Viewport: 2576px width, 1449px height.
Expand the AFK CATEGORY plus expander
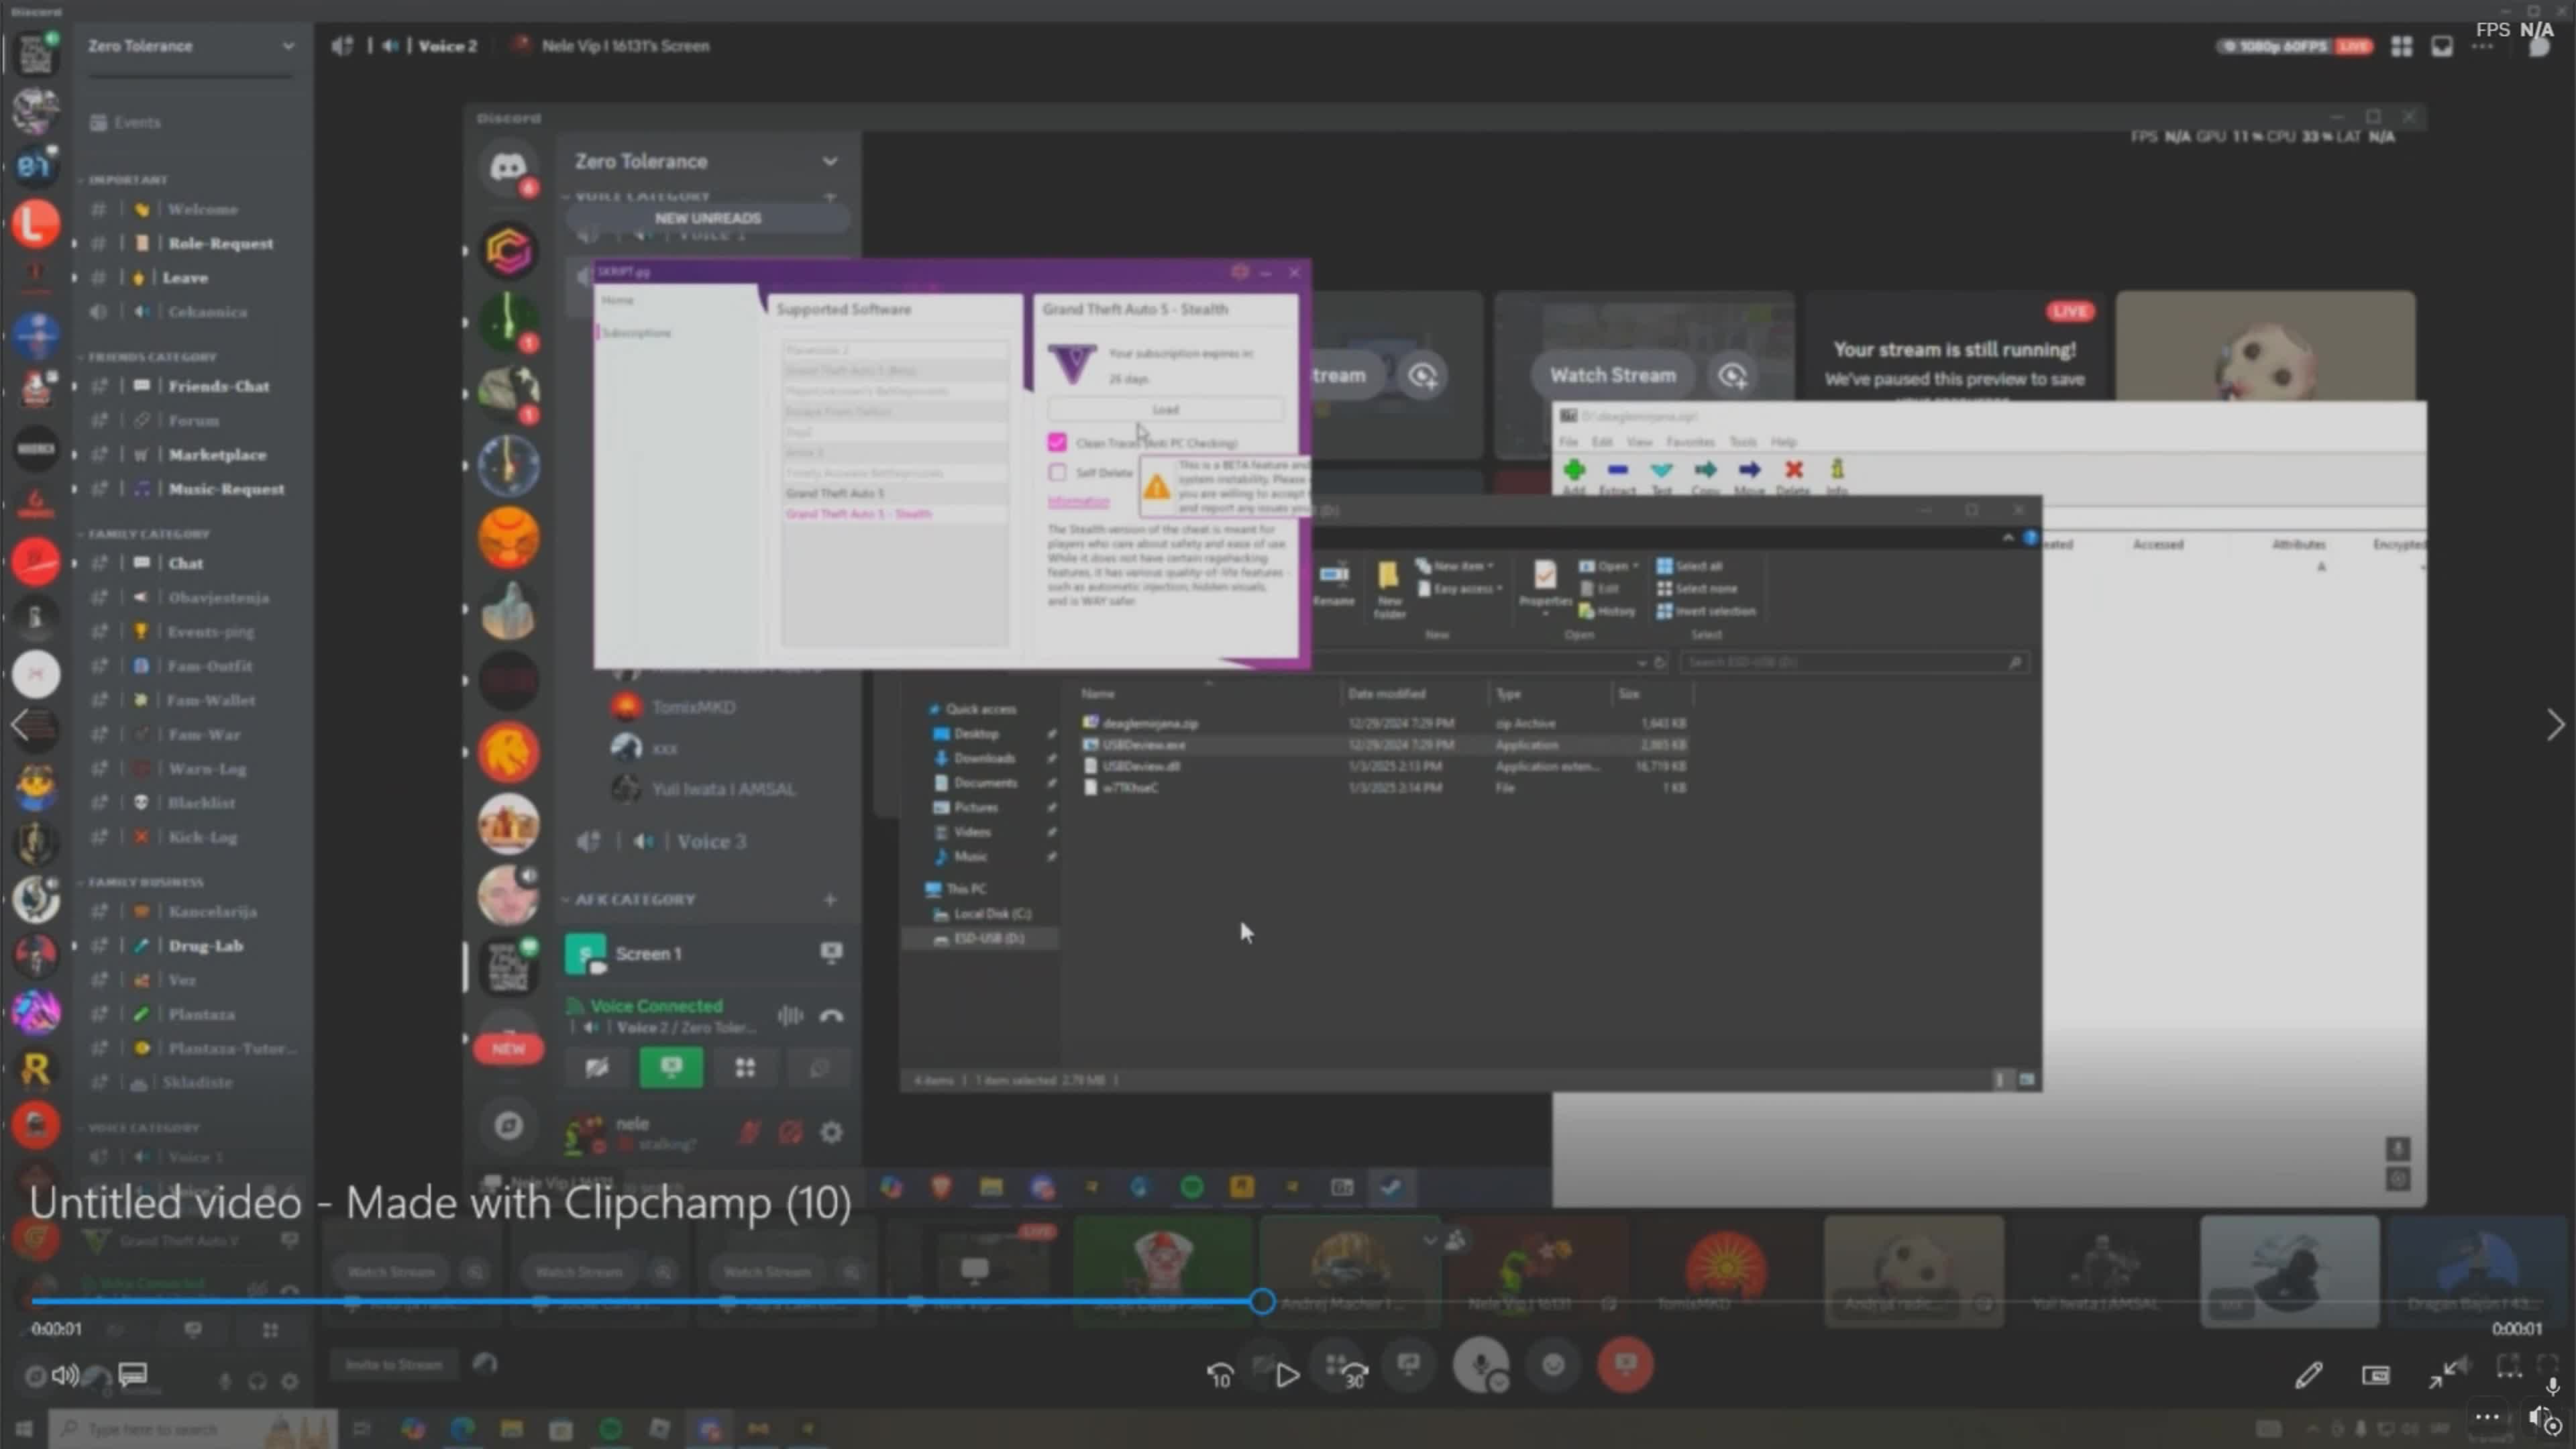click(x=829, y=899)
